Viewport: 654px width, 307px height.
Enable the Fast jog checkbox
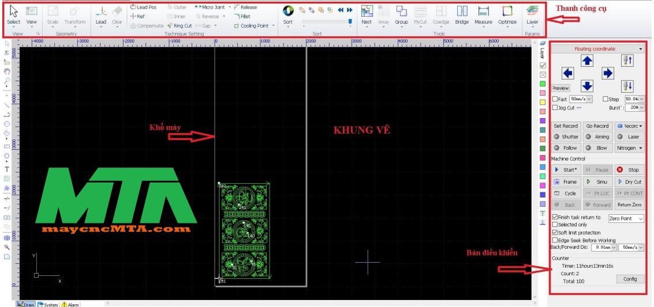tap(555, 99)
